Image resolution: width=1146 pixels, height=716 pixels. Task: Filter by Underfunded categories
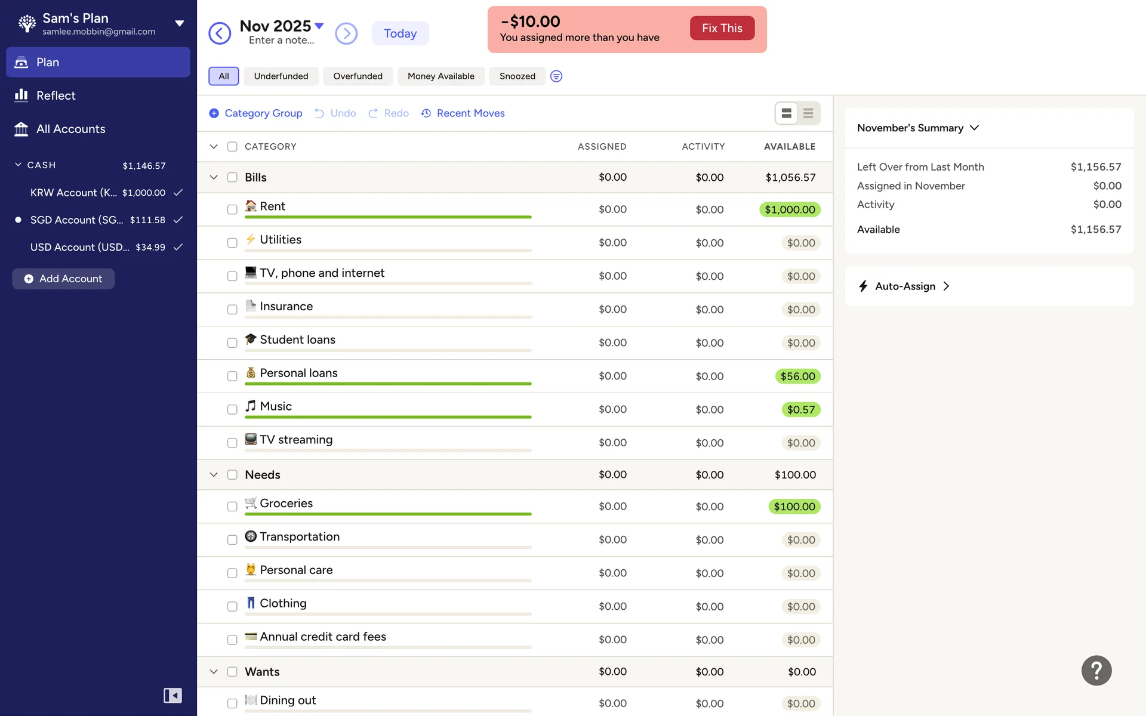(x=281, y=76)
